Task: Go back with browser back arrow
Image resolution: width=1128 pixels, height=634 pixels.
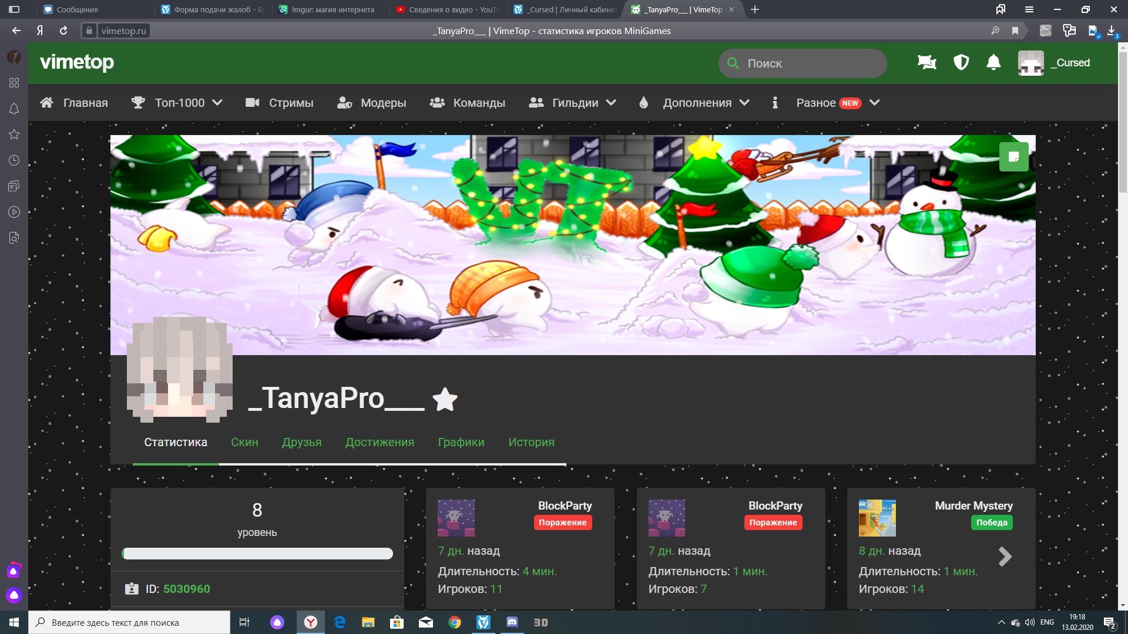Action: [x=16, y=31]
